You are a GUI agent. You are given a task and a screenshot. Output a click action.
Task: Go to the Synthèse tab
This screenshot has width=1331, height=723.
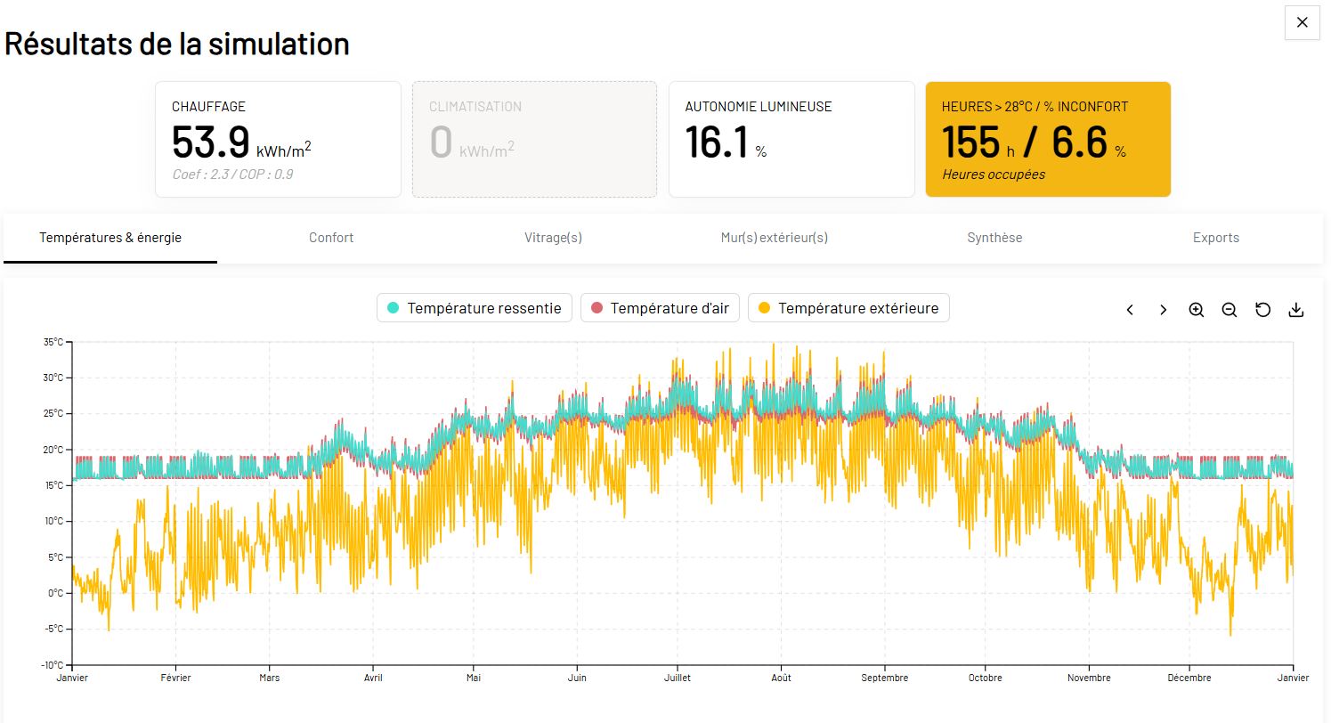[x=994, y=238]
